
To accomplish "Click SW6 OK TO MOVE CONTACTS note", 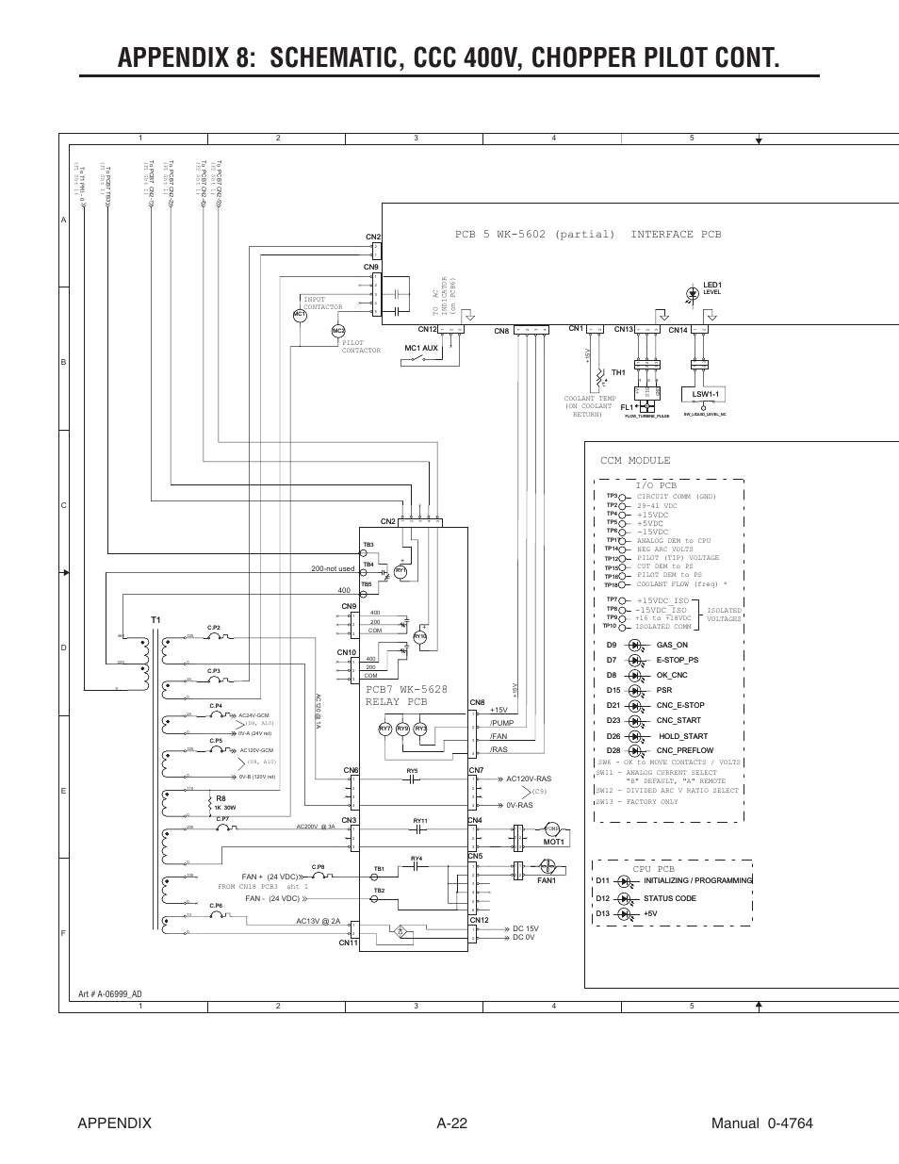I will click(x=669, y=762).
